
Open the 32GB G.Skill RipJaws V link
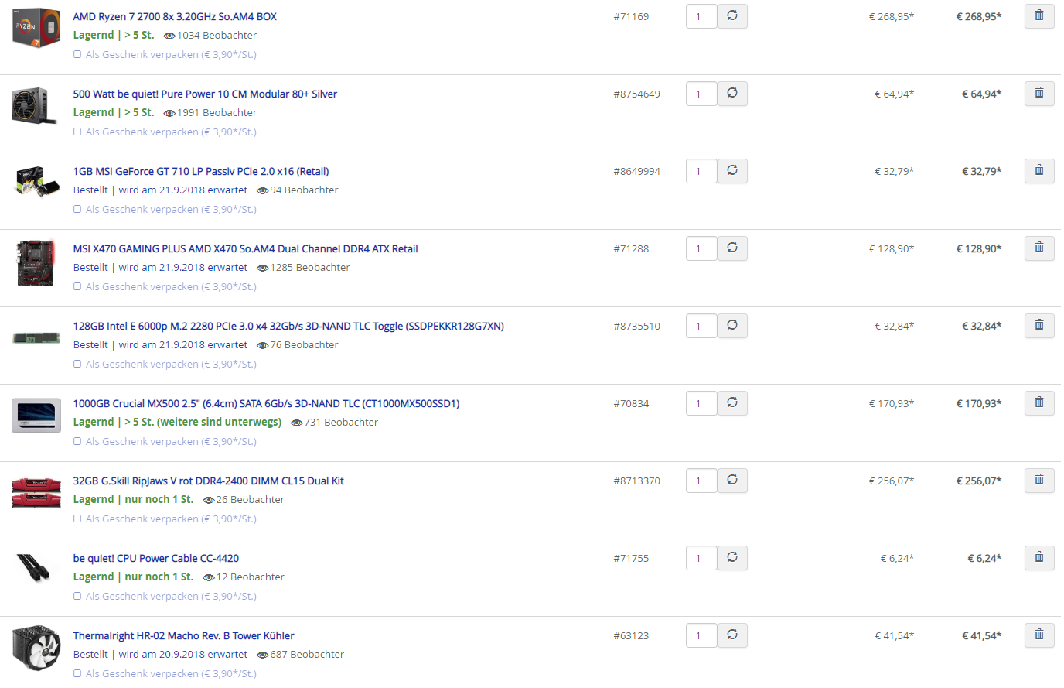click(208, 481)
